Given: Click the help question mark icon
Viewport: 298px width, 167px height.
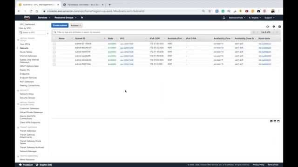Looking at the screenshot, I should (279, 27).
